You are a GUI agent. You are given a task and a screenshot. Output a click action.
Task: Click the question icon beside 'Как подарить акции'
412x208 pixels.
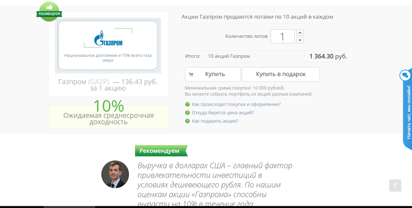[x=187, y=121]
